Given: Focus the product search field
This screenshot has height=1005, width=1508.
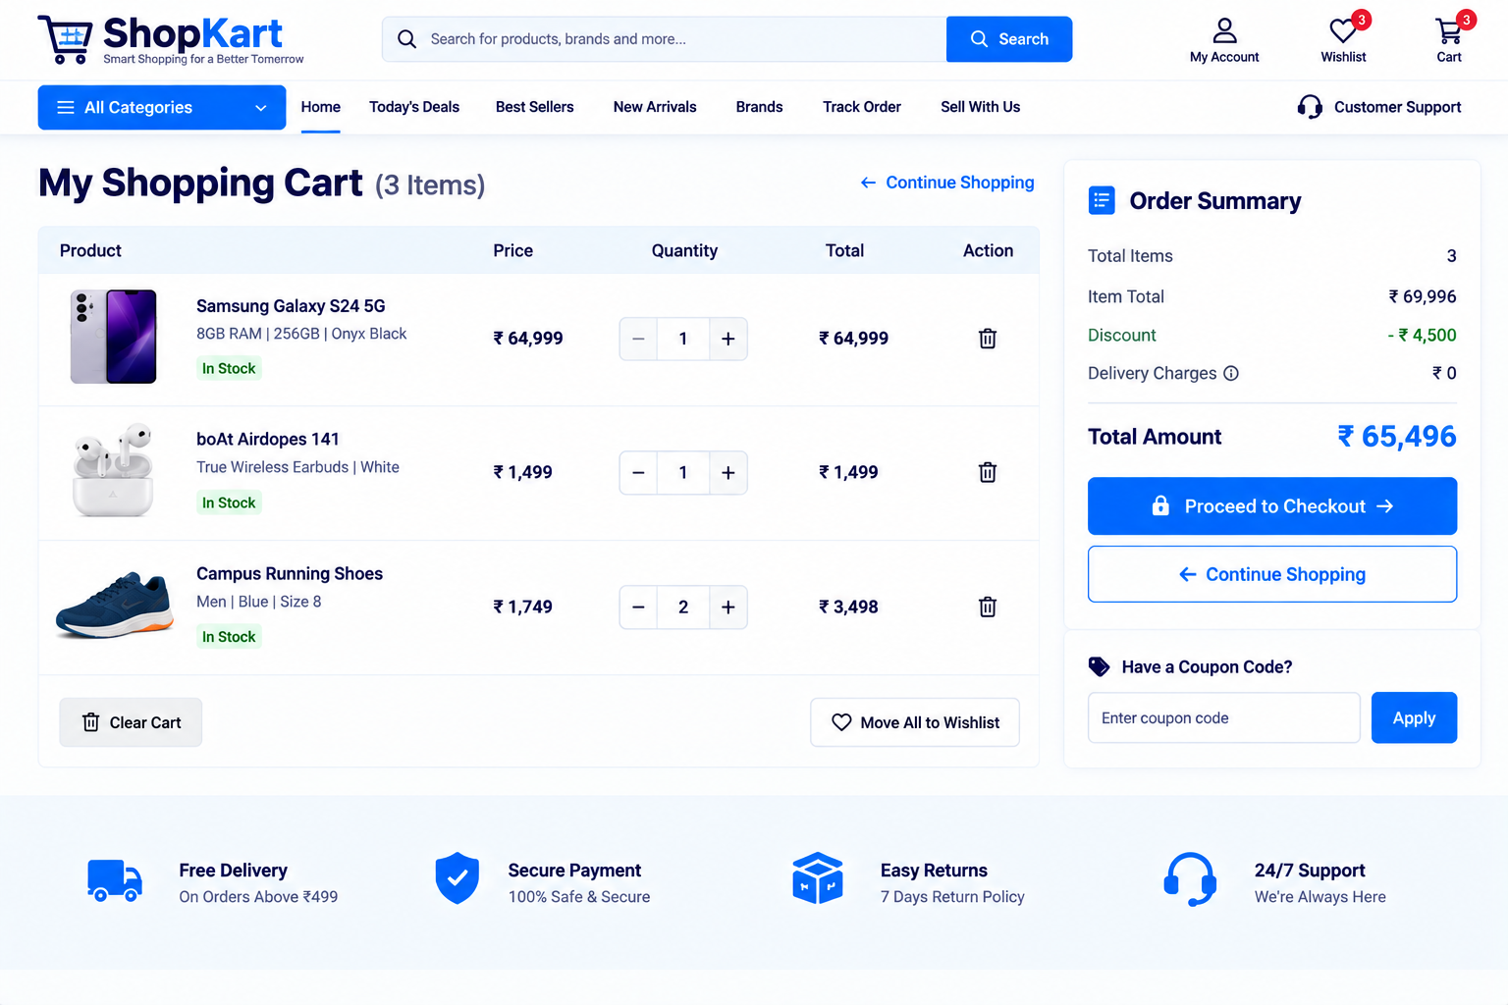Looking at the screenshot, I should pos(665,39).
